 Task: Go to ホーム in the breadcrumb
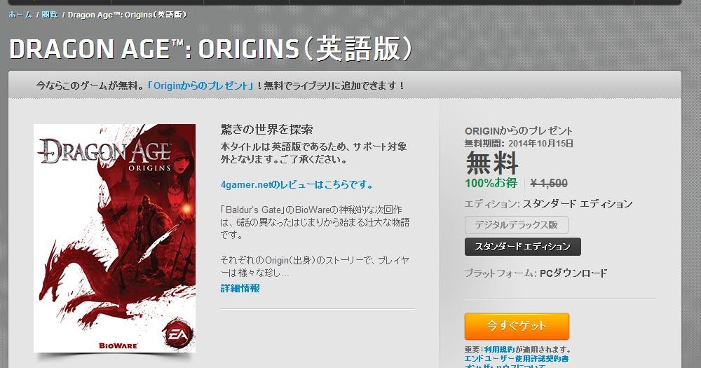coord(20,15)
